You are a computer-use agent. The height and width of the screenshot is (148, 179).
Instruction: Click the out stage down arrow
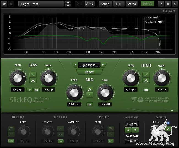pos(135,130)
